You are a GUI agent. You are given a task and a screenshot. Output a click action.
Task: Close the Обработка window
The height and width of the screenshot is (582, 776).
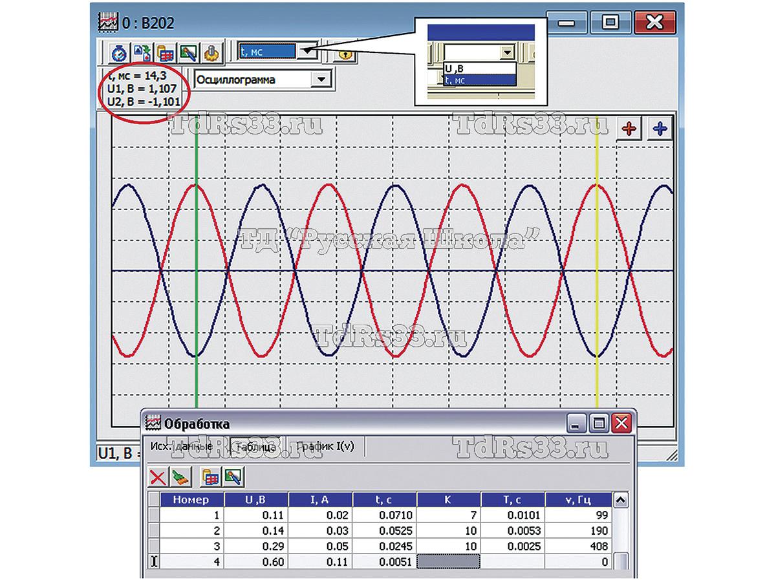pos(620,424)
